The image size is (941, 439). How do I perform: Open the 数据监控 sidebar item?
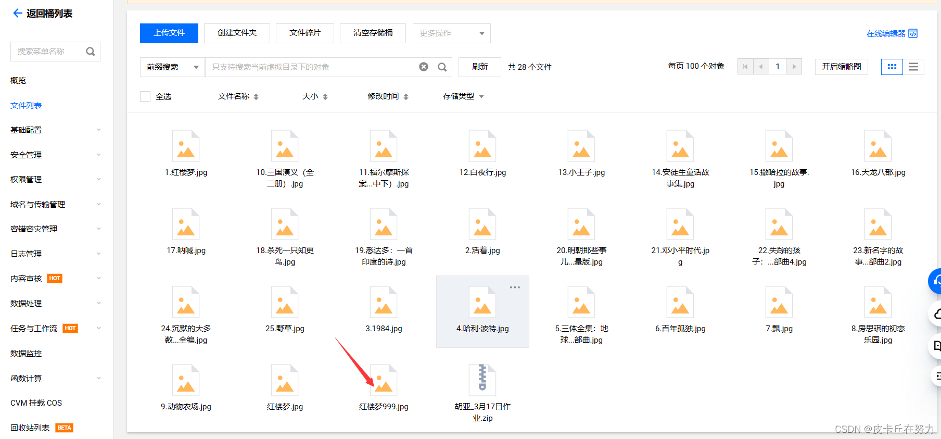(x=26, y=353)
